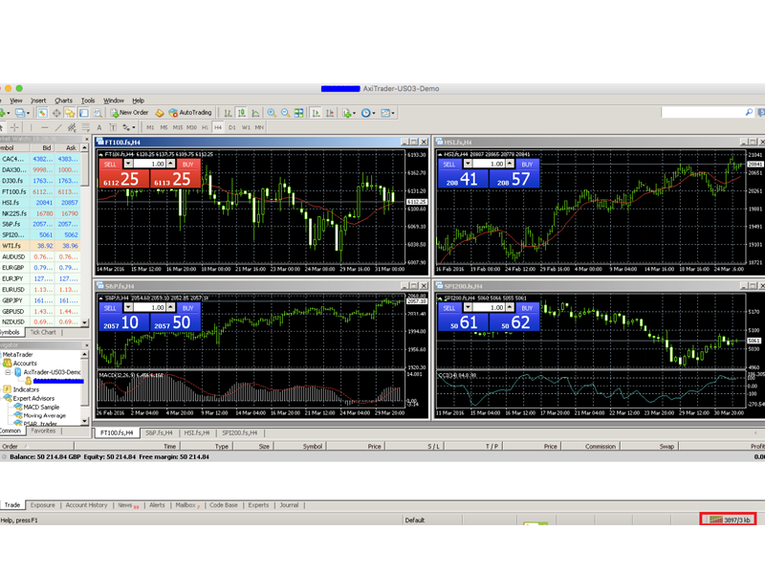The image size is (765, 574).
Task: Open volume dropdown on HSI.fs trade panel
Action: 468,164
